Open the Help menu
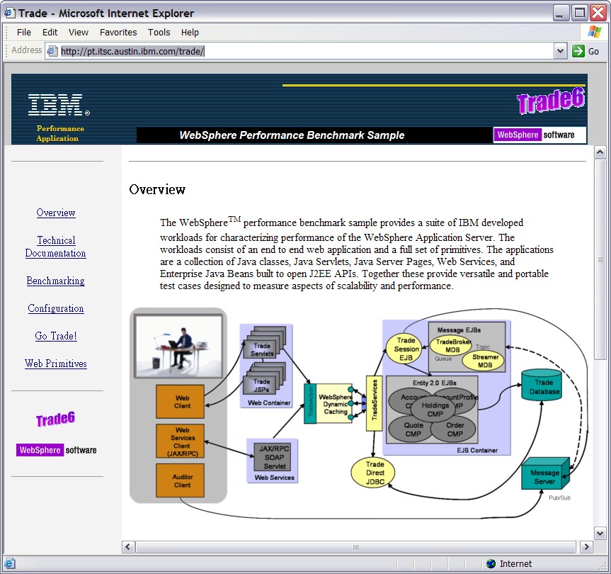 point(190,33)
